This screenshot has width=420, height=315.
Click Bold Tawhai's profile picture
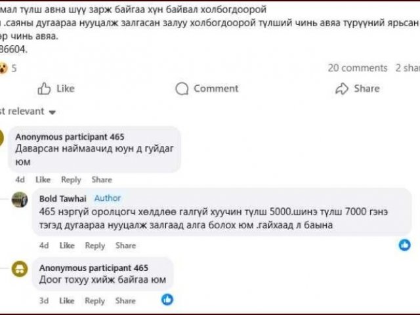pos(20,200)
